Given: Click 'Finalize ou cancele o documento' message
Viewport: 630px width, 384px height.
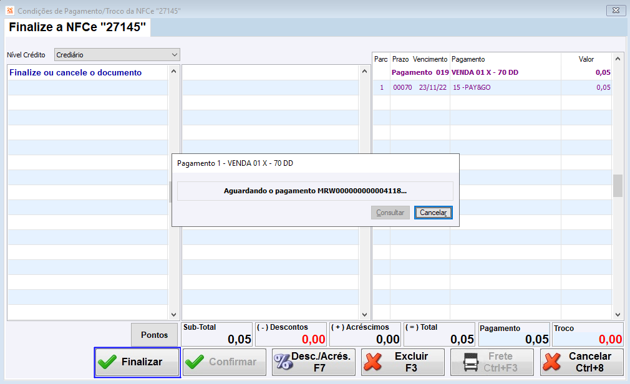Looking at the screenshot, I should point(75,73).
